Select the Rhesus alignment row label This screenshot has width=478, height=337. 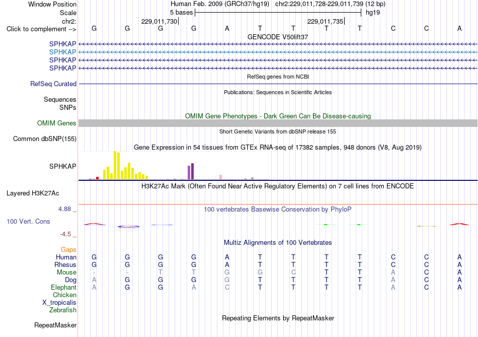pos(65,264)
